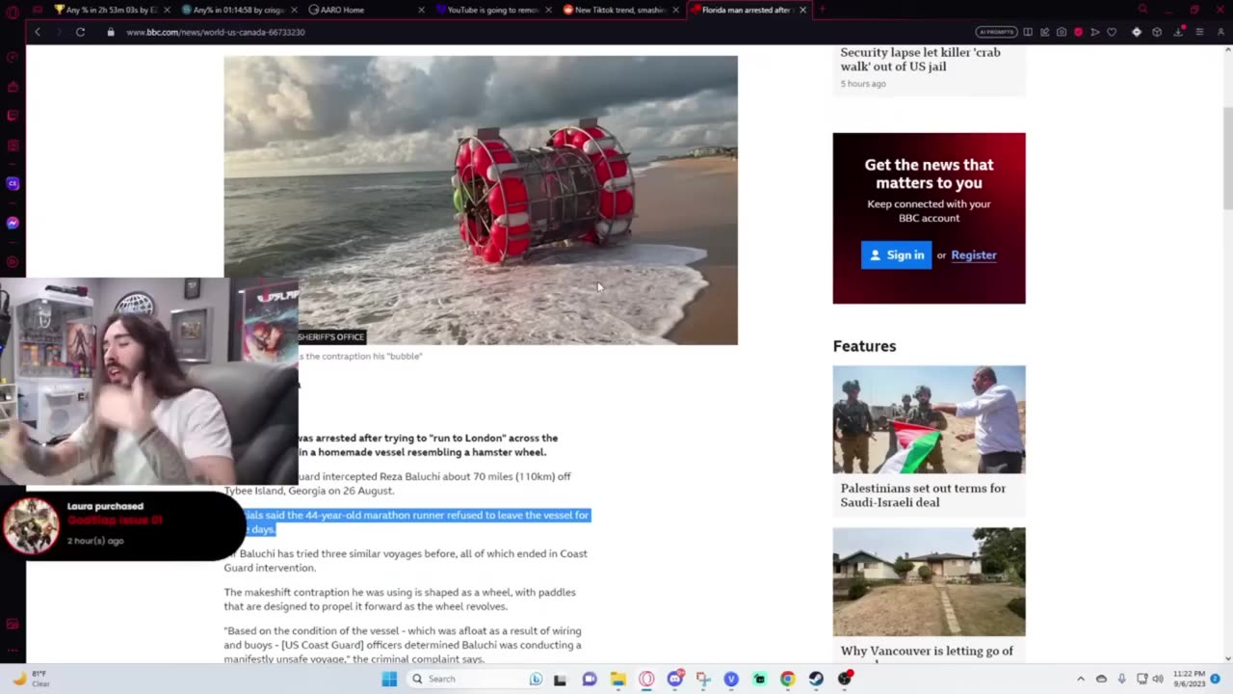Show hidden system tray icons
The width and height of the screenshot is (1233, 694).
(1080, 679)
